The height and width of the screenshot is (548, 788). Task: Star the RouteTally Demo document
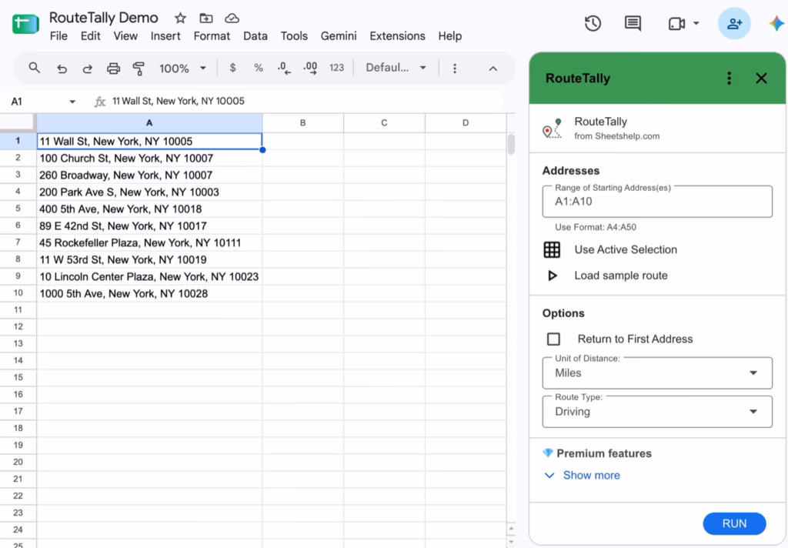[x=180, y=18]
